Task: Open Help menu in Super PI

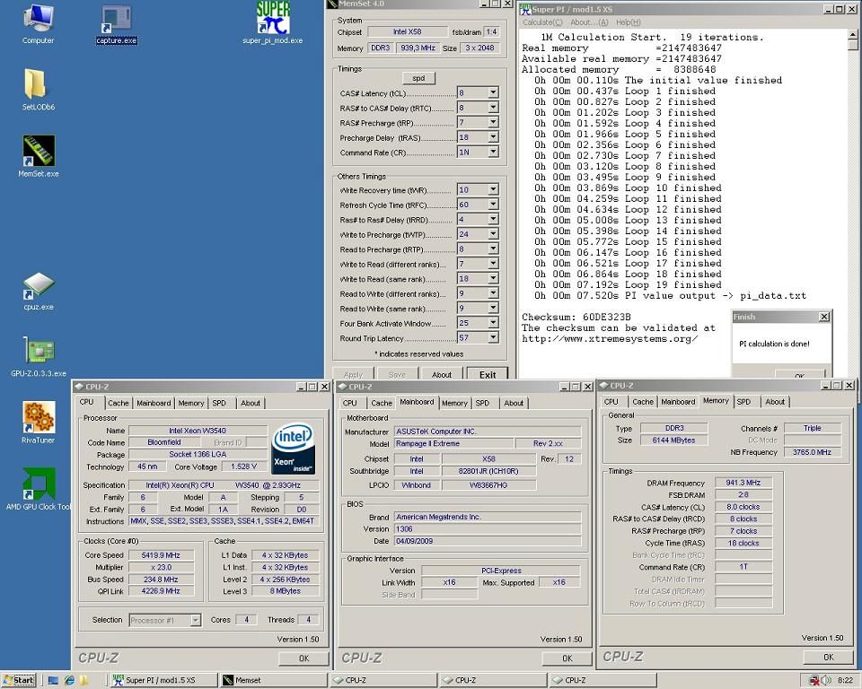Action: [628, 22]
